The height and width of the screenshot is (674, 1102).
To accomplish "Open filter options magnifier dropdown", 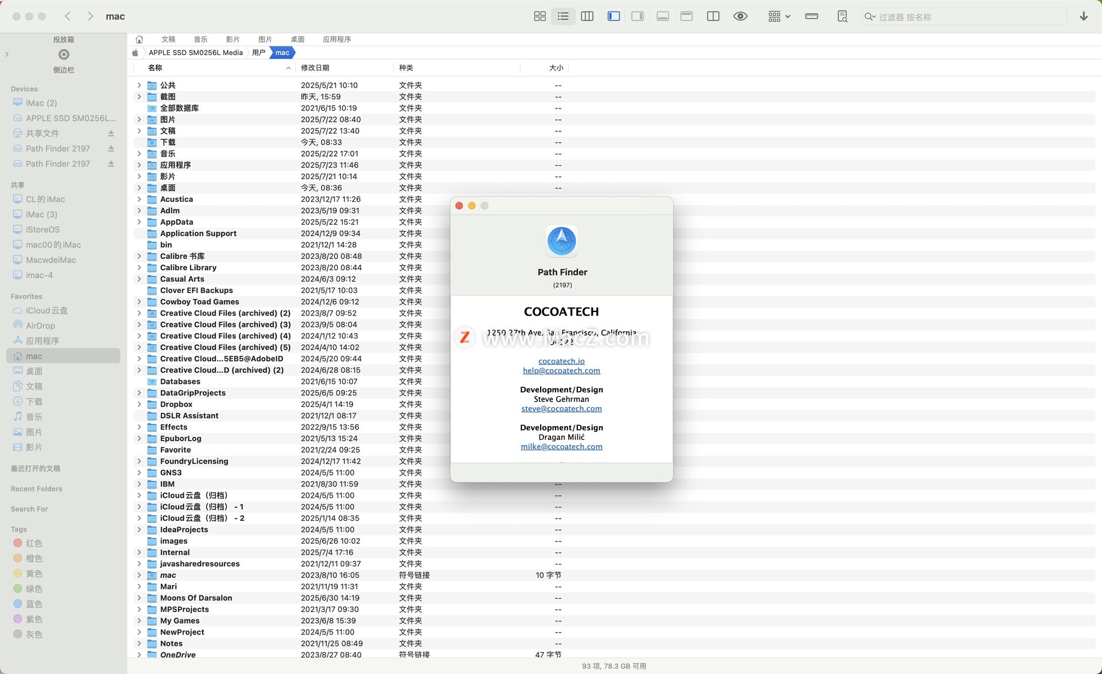I will coord(870,17).
